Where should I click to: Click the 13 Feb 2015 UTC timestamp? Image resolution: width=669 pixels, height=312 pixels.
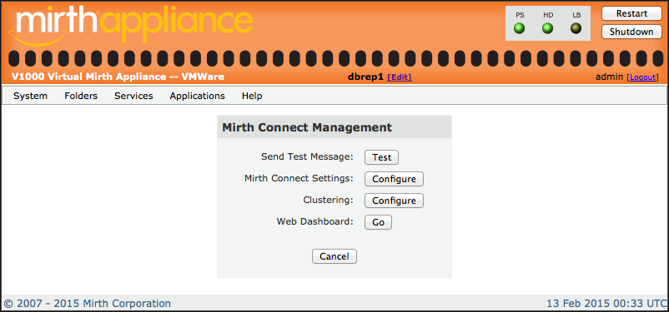pyautogui.click(x=606, y=304)
